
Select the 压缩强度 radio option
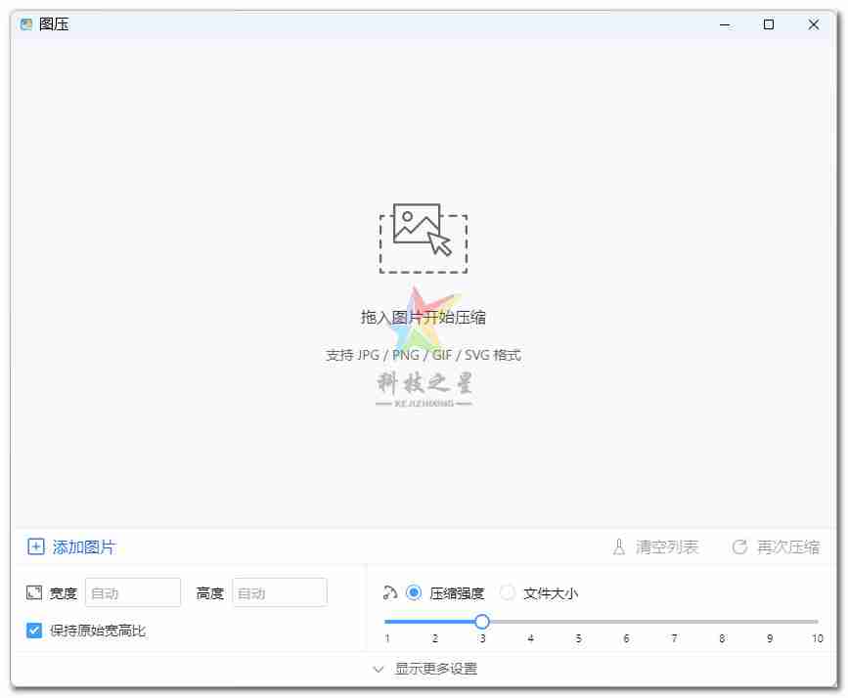(414, 592)
